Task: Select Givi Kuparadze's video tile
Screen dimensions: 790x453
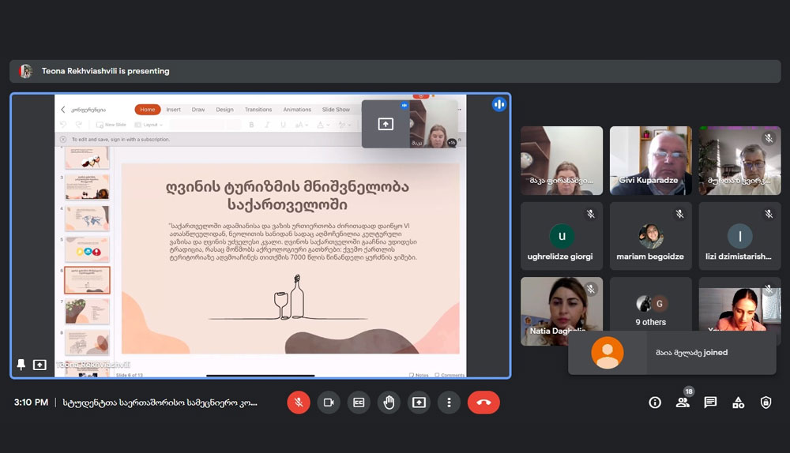Action: pos(651,160)
